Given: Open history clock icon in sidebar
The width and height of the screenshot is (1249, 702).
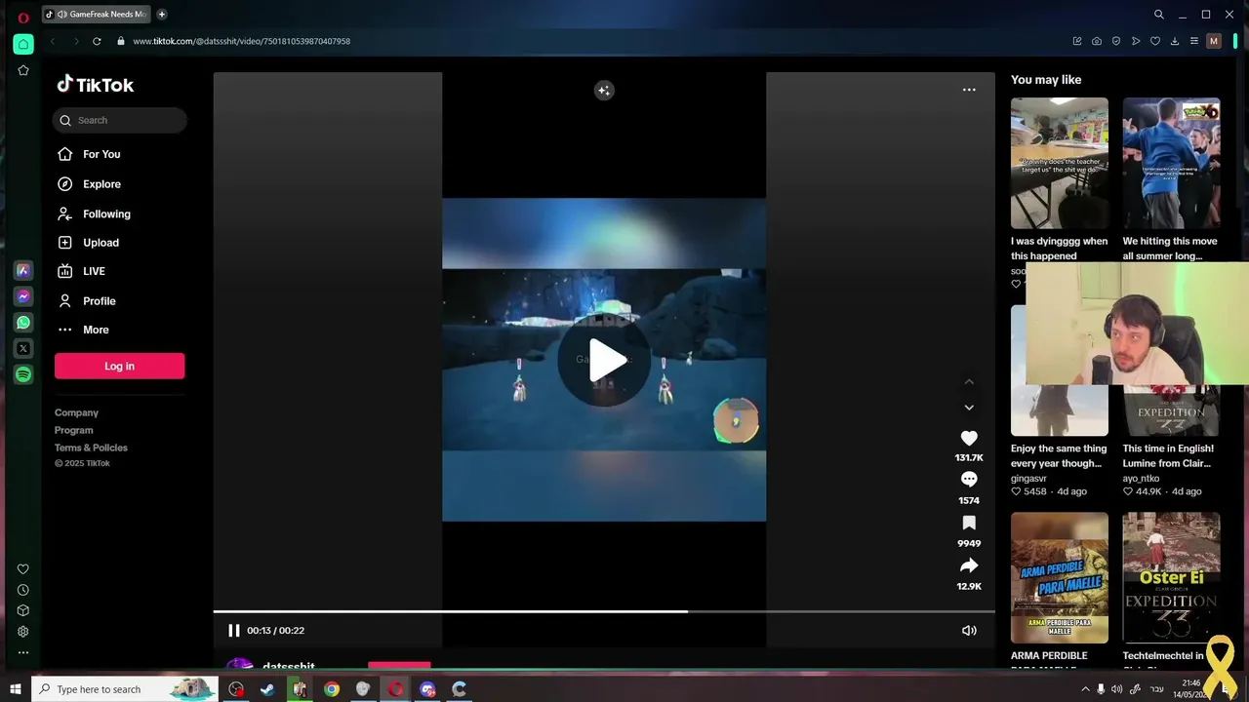Looking at the screenshot, I should [23, 590].
